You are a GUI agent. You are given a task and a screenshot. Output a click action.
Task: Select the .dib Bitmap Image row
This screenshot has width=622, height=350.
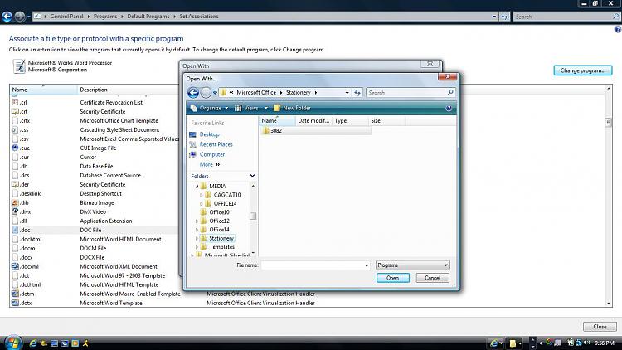pos(94,202)
